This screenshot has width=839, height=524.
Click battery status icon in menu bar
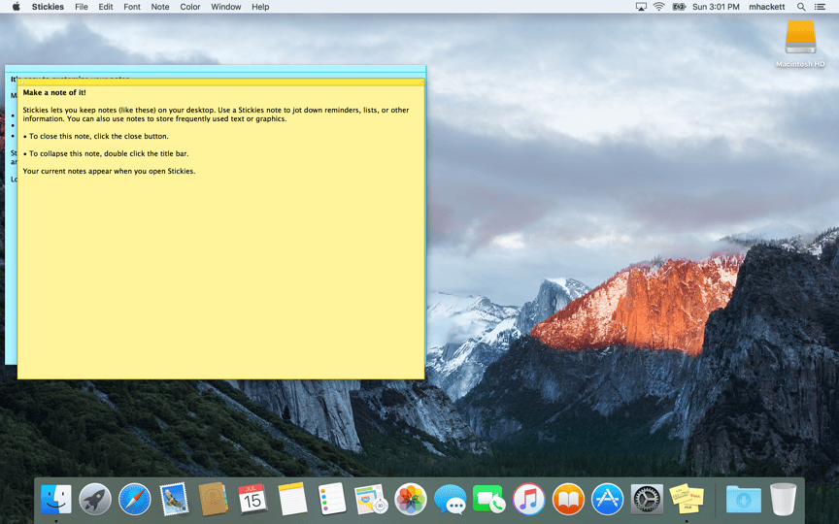click(x=679, y=7)
